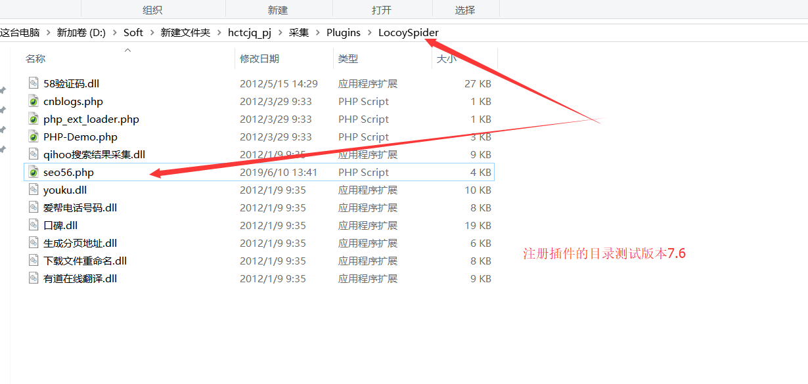Open the 组织 menu
808x384 pixels.
point(152,9)
